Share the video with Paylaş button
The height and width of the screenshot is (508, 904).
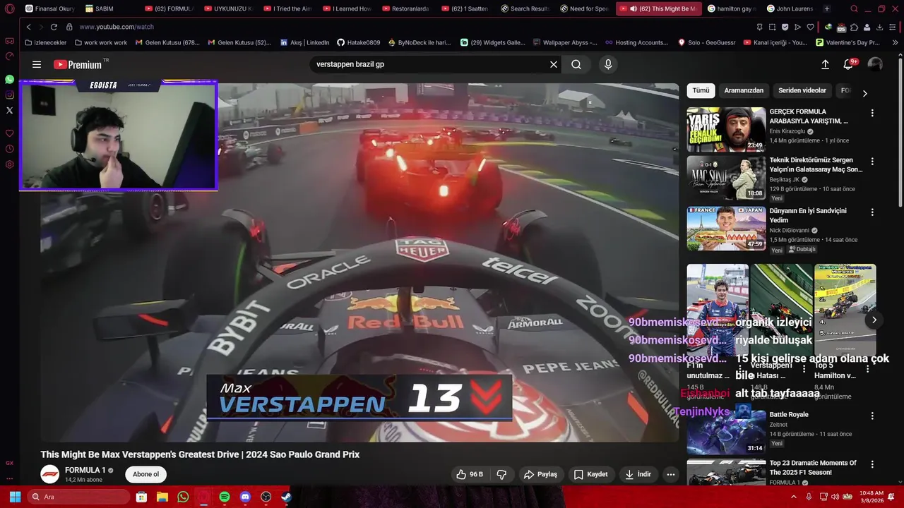coord(540,474)
